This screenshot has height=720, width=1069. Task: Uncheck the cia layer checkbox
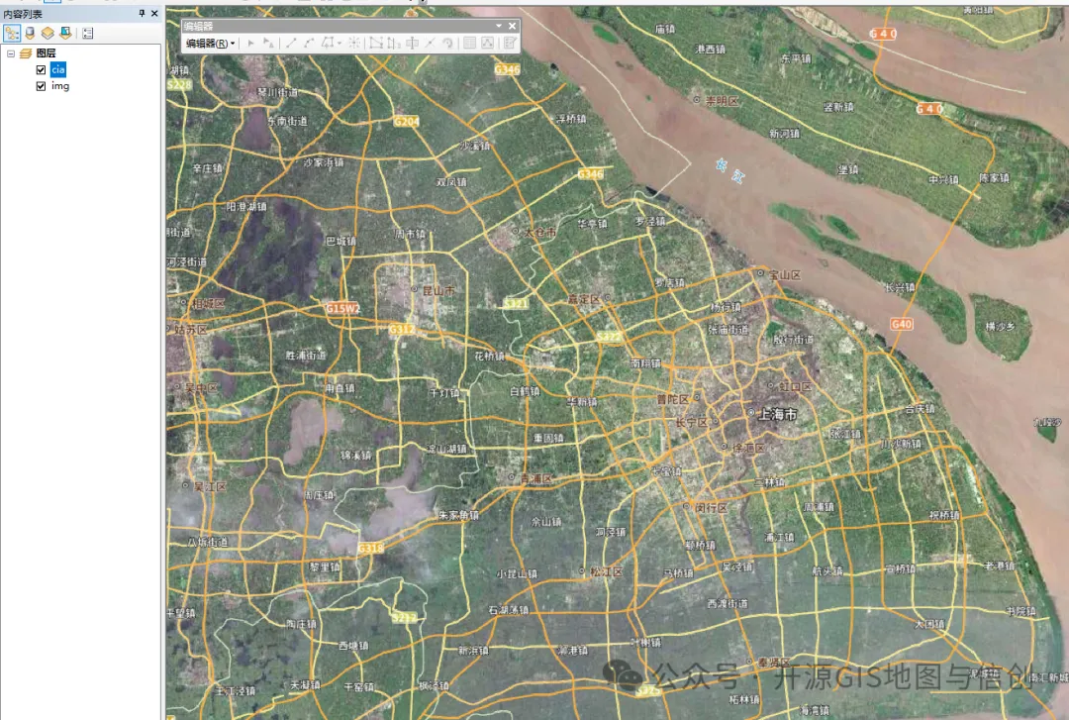(x=41, y=70)
